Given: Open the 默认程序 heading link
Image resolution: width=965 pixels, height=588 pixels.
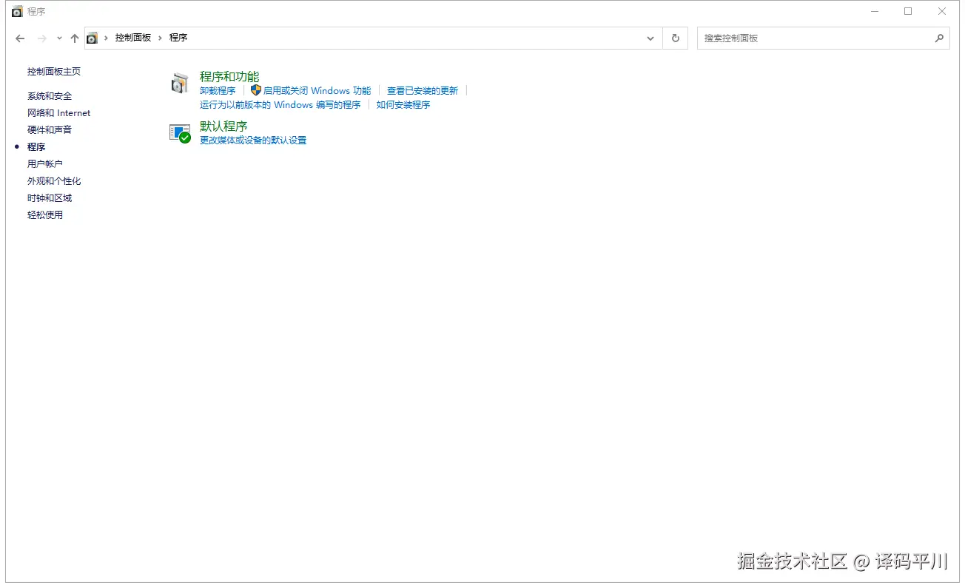Looking at the screenshot, I should click(x=223, y=126).
